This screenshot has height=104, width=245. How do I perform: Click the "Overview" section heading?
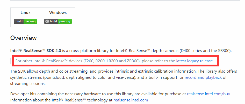[x=24, y=38]
